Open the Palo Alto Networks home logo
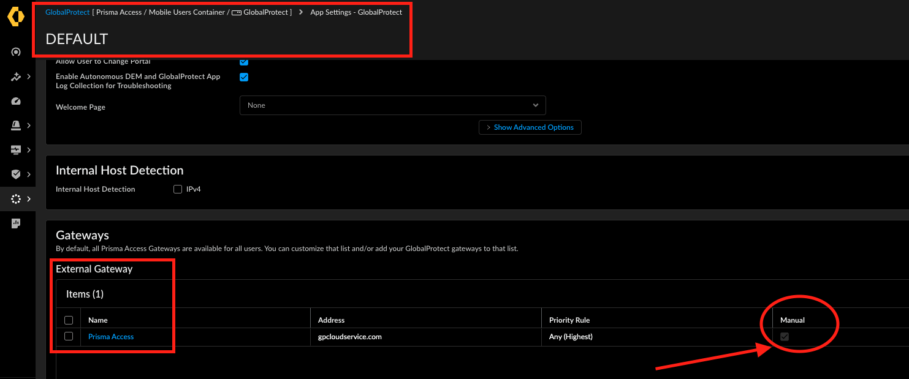The height and width of the screenshot is (379, 909). coord(15,17)
